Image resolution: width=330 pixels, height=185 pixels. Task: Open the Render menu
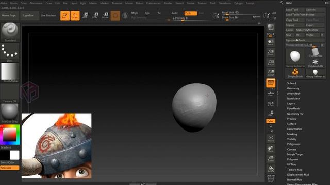[x=168, y=3]
